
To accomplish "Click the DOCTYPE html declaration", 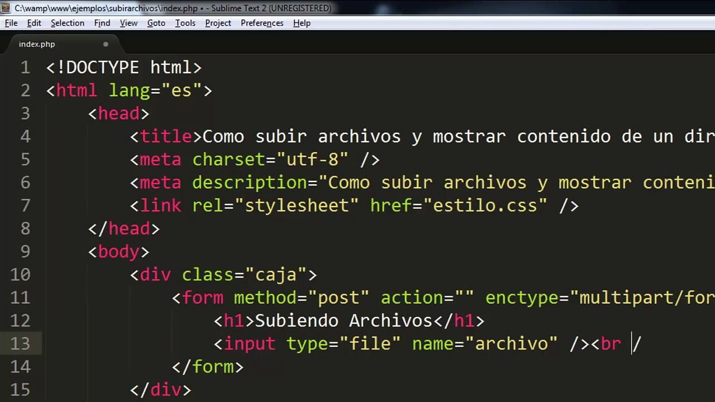I will (x=124, y=68).
